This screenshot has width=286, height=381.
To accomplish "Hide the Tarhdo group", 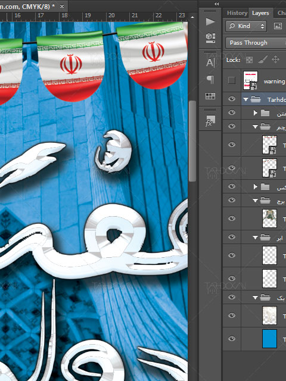I will pyautogui.click(x=232, y=99).
